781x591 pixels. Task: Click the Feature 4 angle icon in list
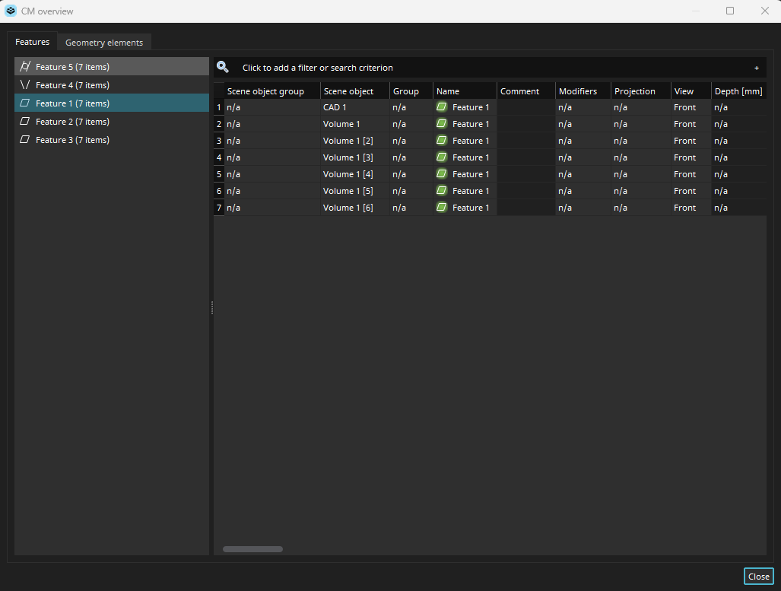coord(25,85)
